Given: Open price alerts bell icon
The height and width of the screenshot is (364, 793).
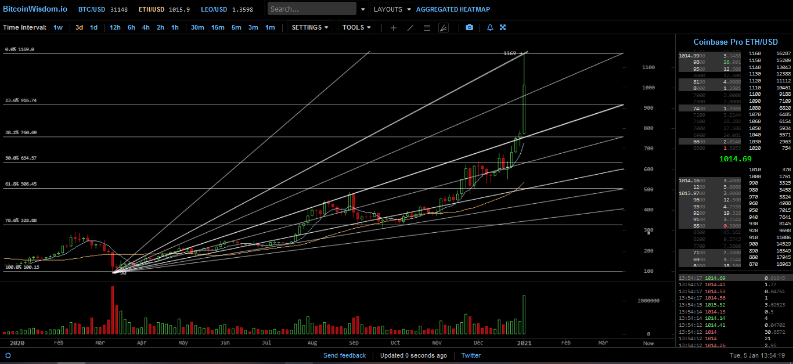Looking at the screenshot, I should coord(490,27).
